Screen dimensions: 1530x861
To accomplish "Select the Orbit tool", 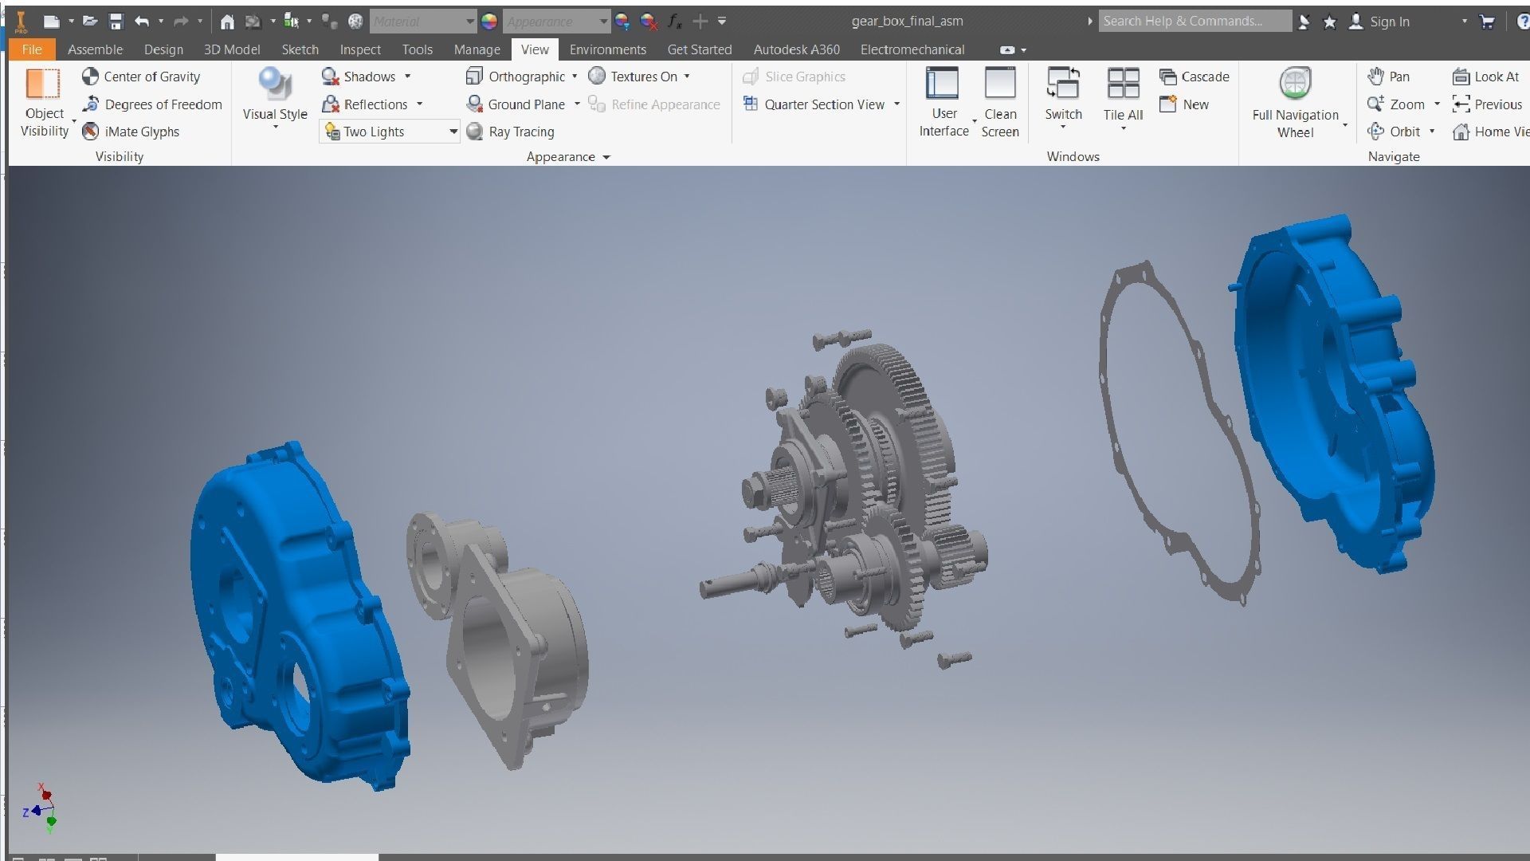I will click(x=1375, y=132).
